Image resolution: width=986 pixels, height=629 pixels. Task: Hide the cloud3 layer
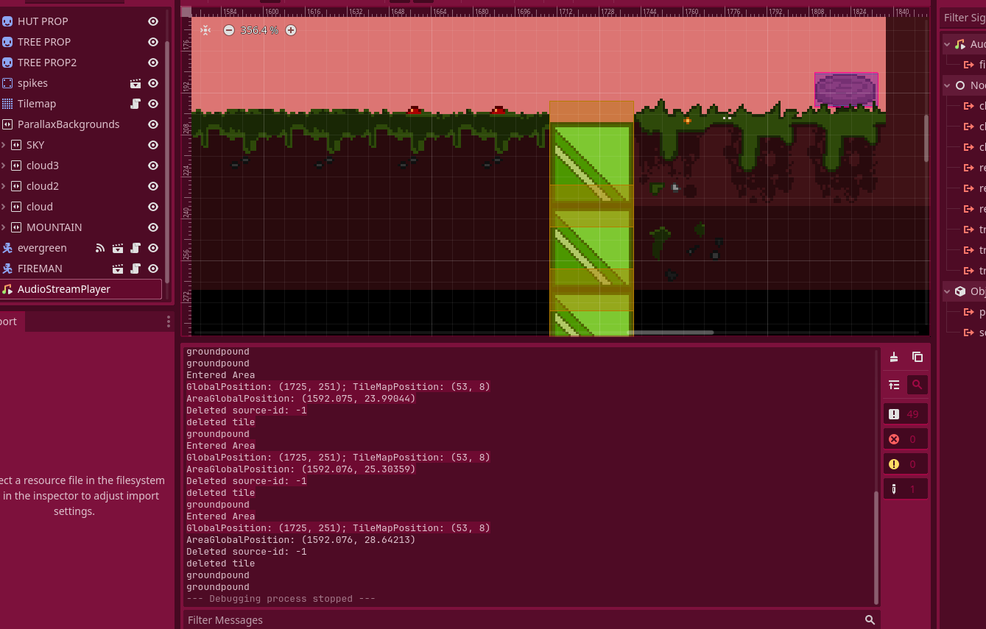(x=153, y=166)
